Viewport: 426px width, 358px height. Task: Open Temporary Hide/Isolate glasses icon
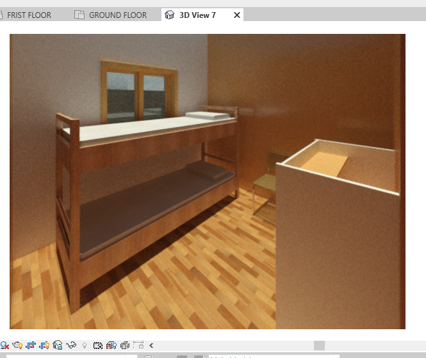71,345
